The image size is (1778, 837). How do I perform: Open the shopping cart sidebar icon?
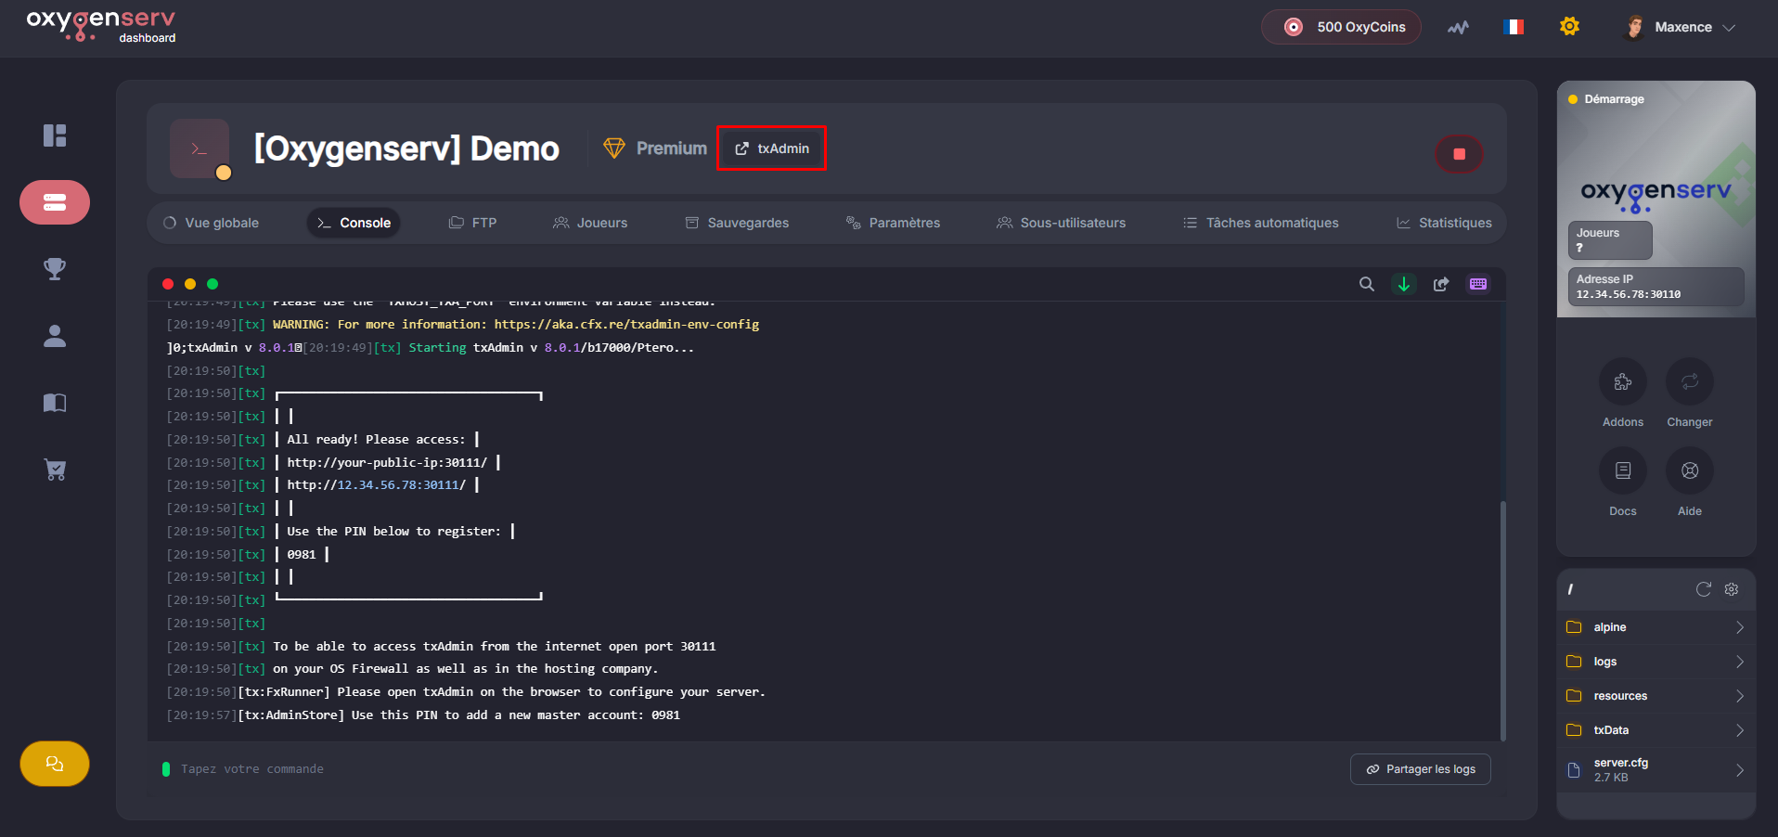point(55,470)
